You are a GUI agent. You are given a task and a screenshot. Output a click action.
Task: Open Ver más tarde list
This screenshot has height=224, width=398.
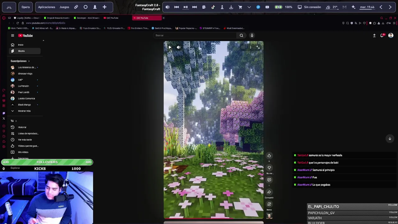pyautogui.click(x=25, y=140)
